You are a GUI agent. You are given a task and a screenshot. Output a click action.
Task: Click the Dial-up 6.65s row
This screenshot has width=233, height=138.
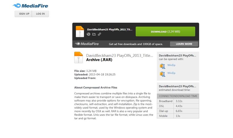(x=178, y=111)
